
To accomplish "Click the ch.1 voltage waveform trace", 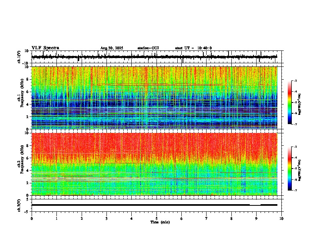I will pos(154,57).
